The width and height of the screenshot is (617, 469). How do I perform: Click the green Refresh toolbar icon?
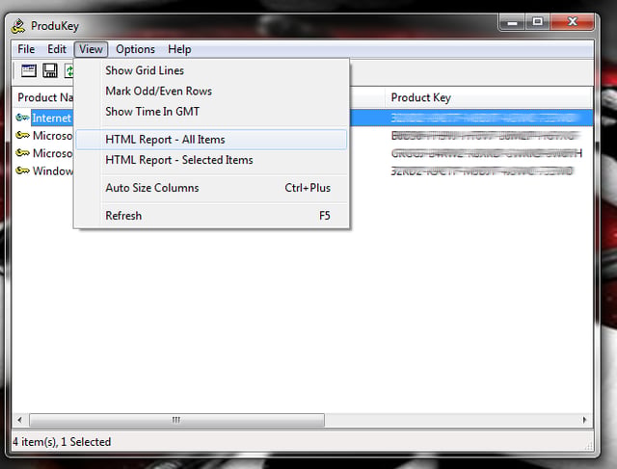point(69,70)
